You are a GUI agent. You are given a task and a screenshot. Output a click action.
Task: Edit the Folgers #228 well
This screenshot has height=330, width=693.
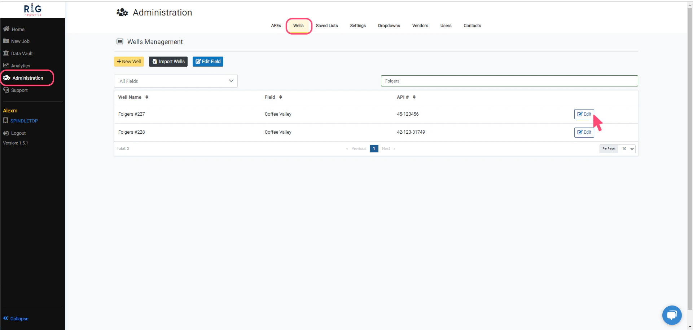[584, 132]
